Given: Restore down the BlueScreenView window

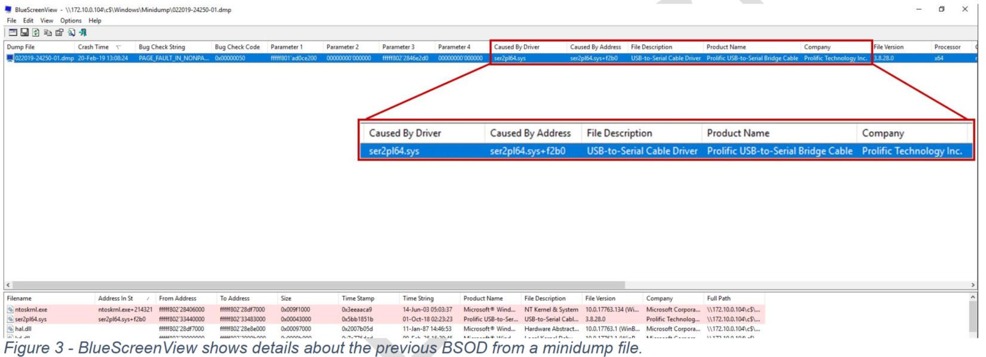Looking at the screenshot, I should pos(942,9).
